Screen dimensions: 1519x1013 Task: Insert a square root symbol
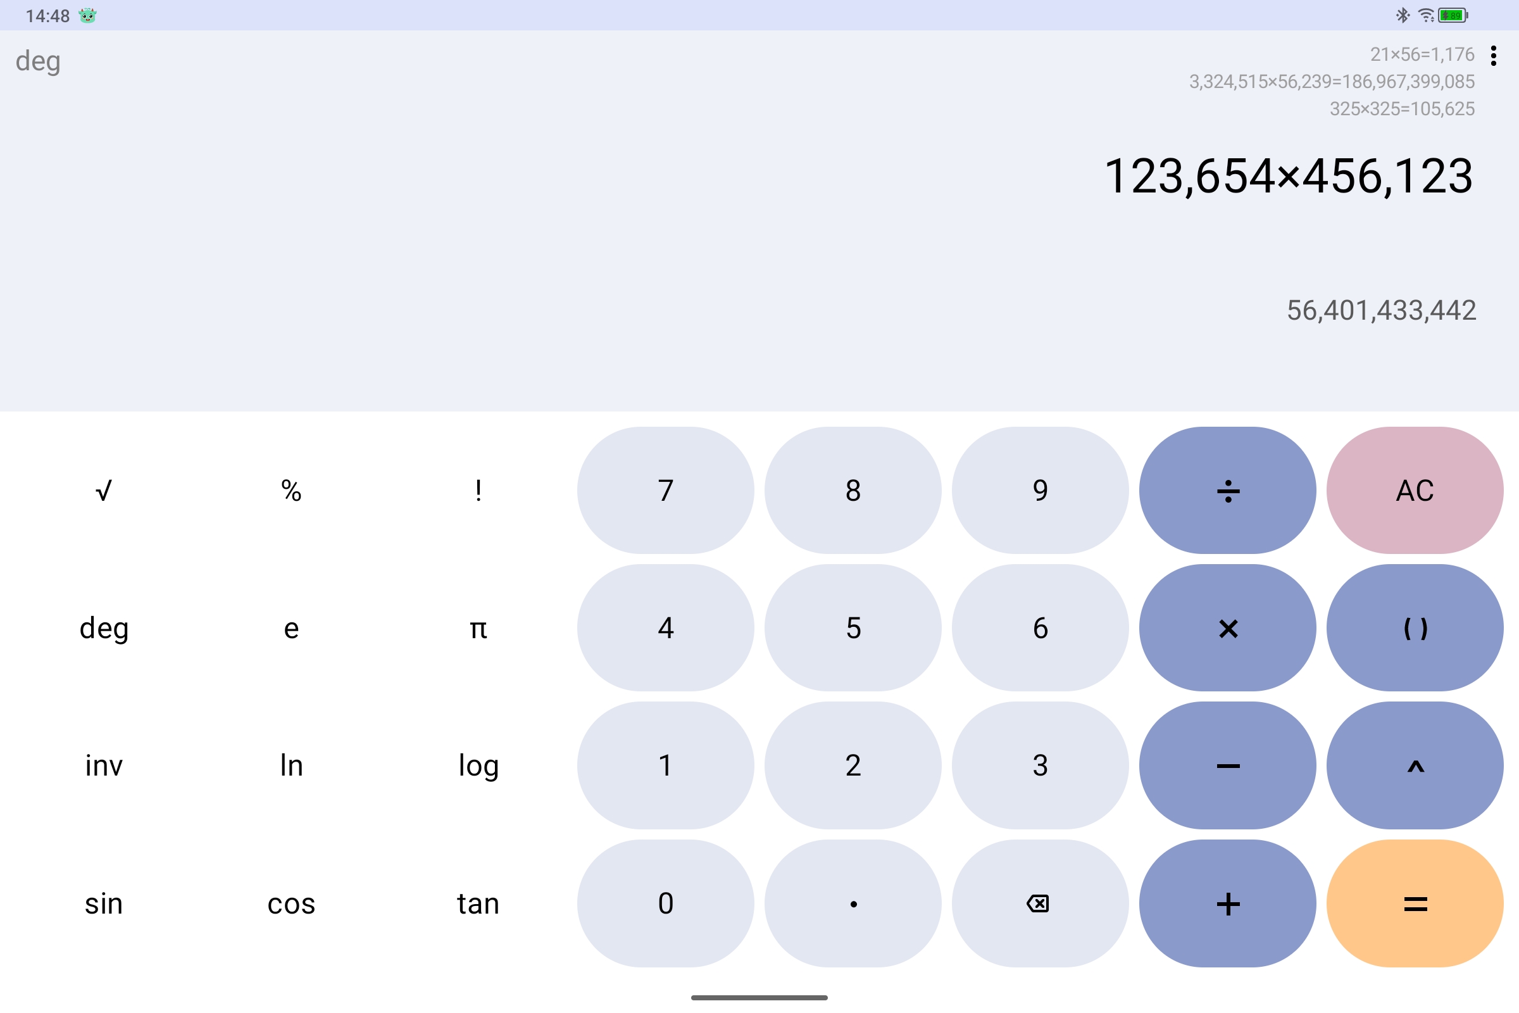[104, 490]
